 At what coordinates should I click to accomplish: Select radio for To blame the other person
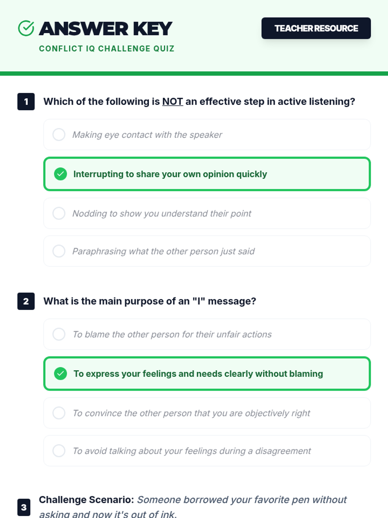click(x=59, y=334)
